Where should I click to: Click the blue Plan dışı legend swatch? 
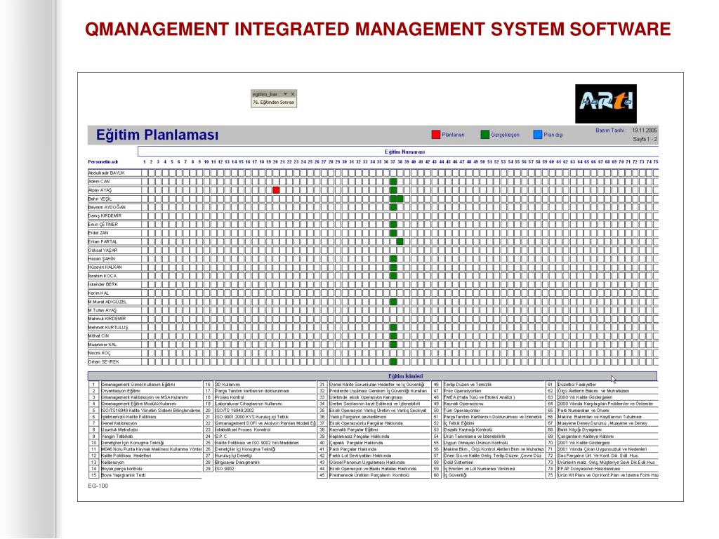[537, 134]
